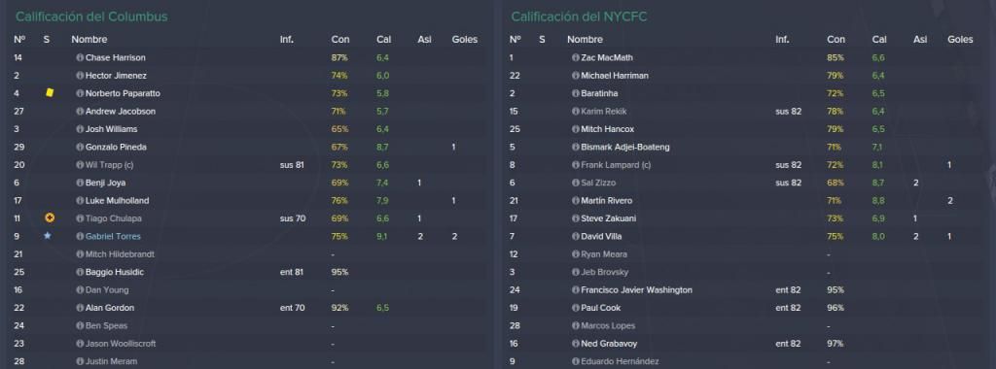This screenshot has height=369, width=996.
Task: Click info icon next to Chase Harrison
Action: (80, 57)
